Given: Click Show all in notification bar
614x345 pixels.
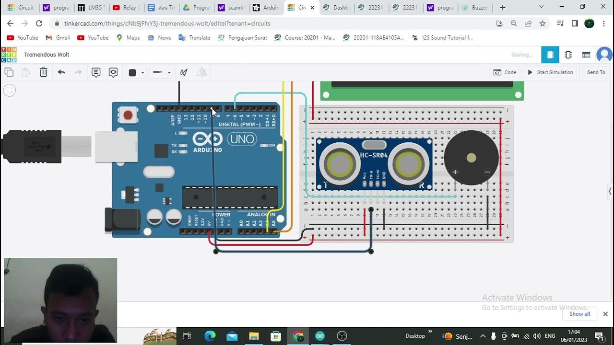Looking at the screenshot, I should 579,314.
